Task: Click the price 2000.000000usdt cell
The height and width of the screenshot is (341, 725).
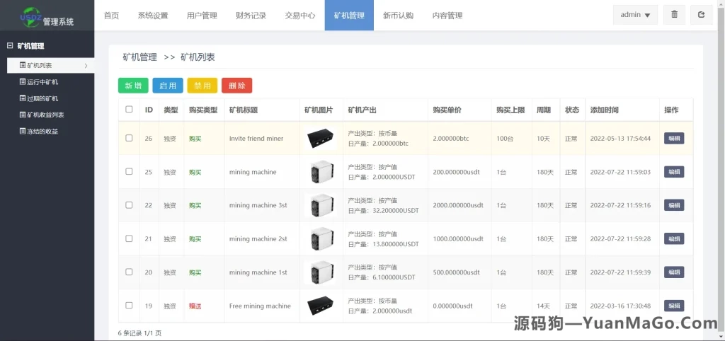Action: click(x=458, y=205)
